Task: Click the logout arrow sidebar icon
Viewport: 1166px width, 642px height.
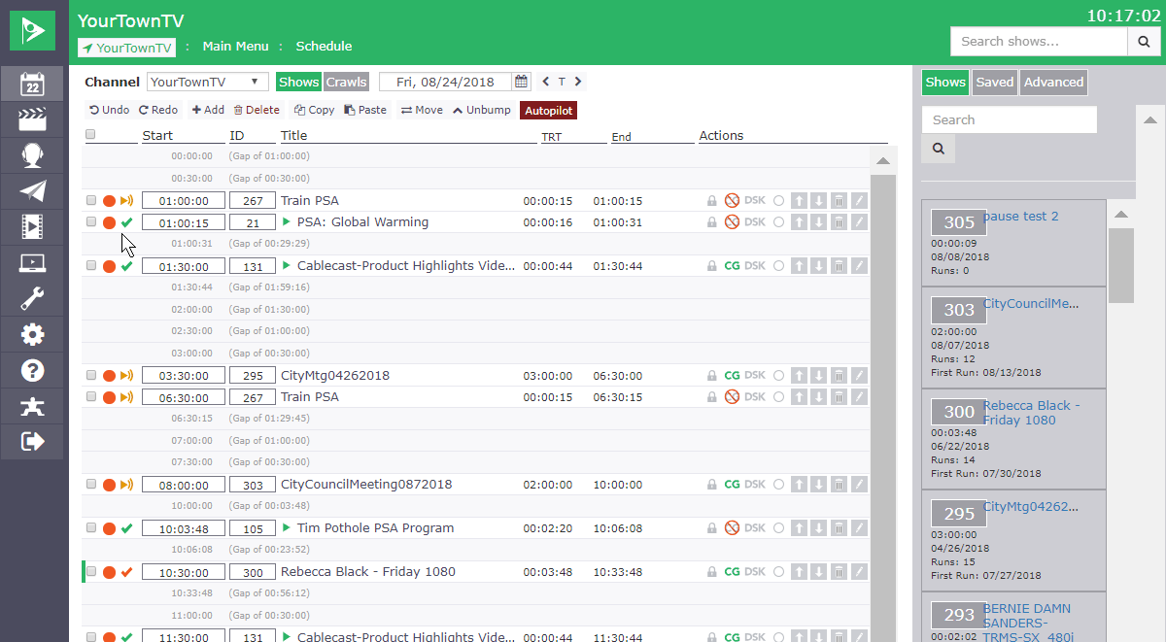Action: [32, 442]
